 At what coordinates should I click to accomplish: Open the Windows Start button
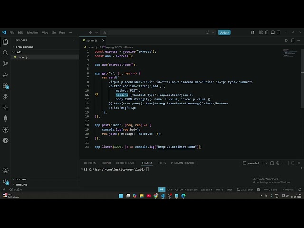click(121, 196)
